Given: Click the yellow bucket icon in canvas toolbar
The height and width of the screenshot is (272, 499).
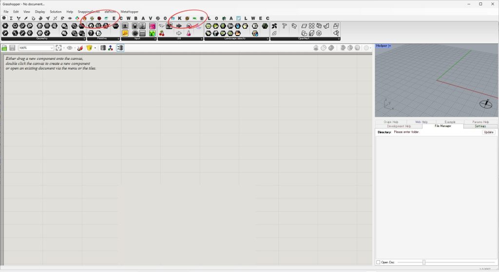Looking at the screenshot, I should (89, 48).
